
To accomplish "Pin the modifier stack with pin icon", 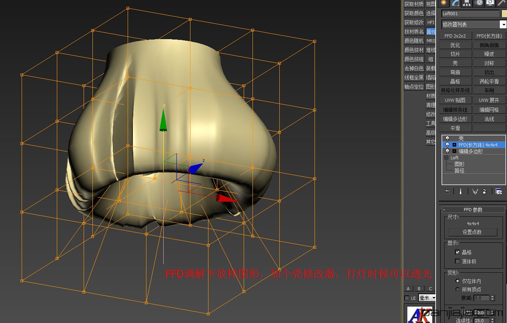I will (x=446, y=191).
